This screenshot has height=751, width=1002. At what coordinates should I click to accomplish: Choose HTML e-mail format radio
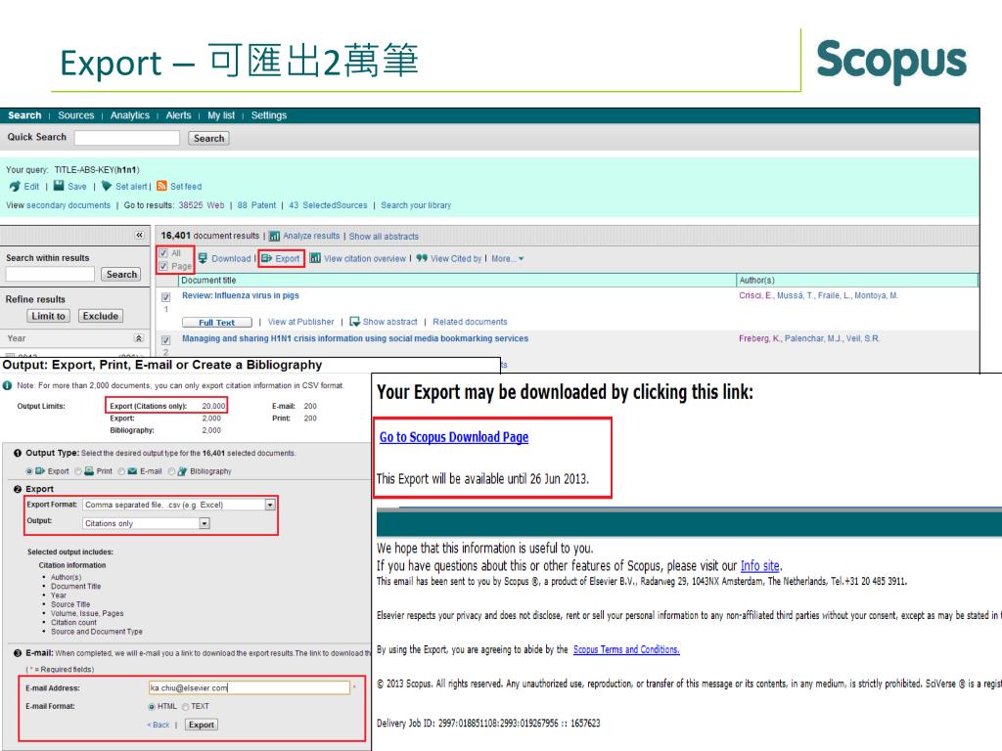coord(152,706)
